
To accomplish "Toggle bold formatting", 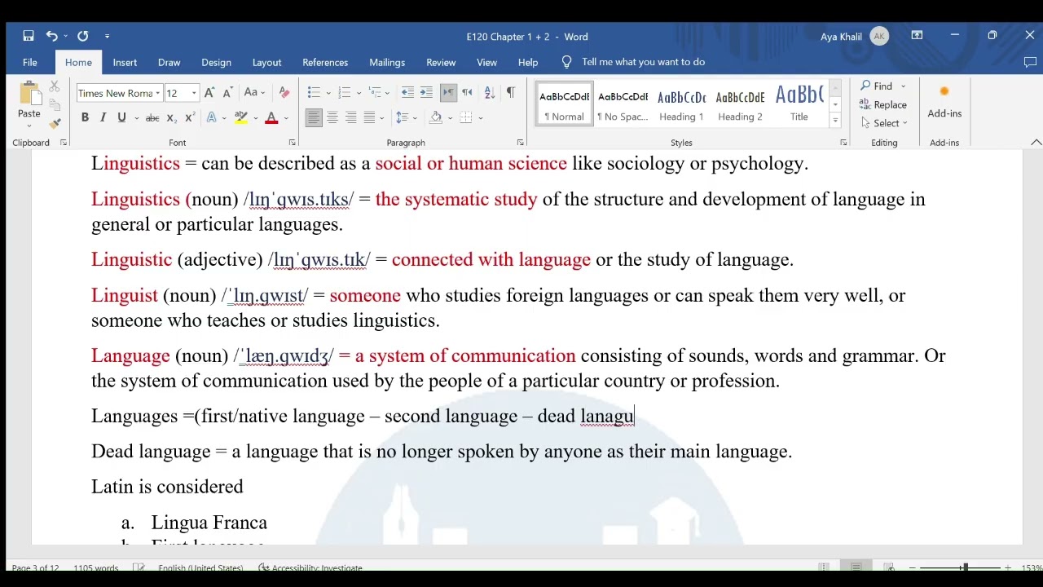I will click(85, 118).
